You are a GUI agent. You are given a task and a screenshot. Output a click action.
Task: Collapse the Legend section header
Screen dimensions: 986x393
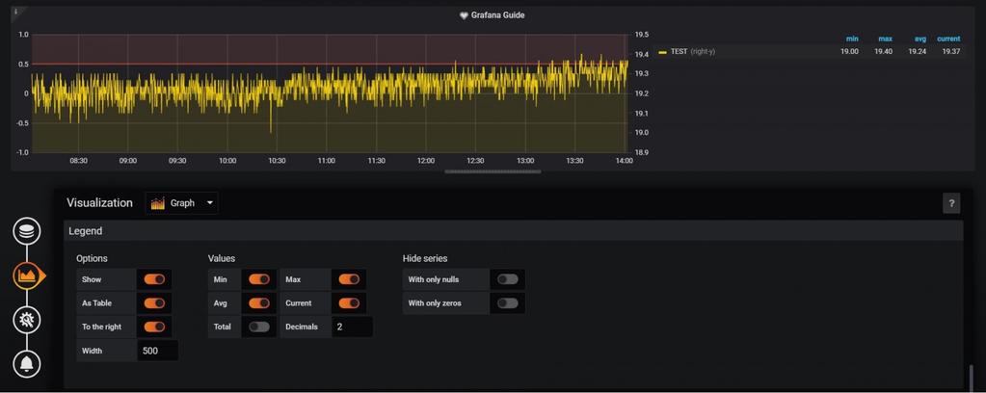513,231
